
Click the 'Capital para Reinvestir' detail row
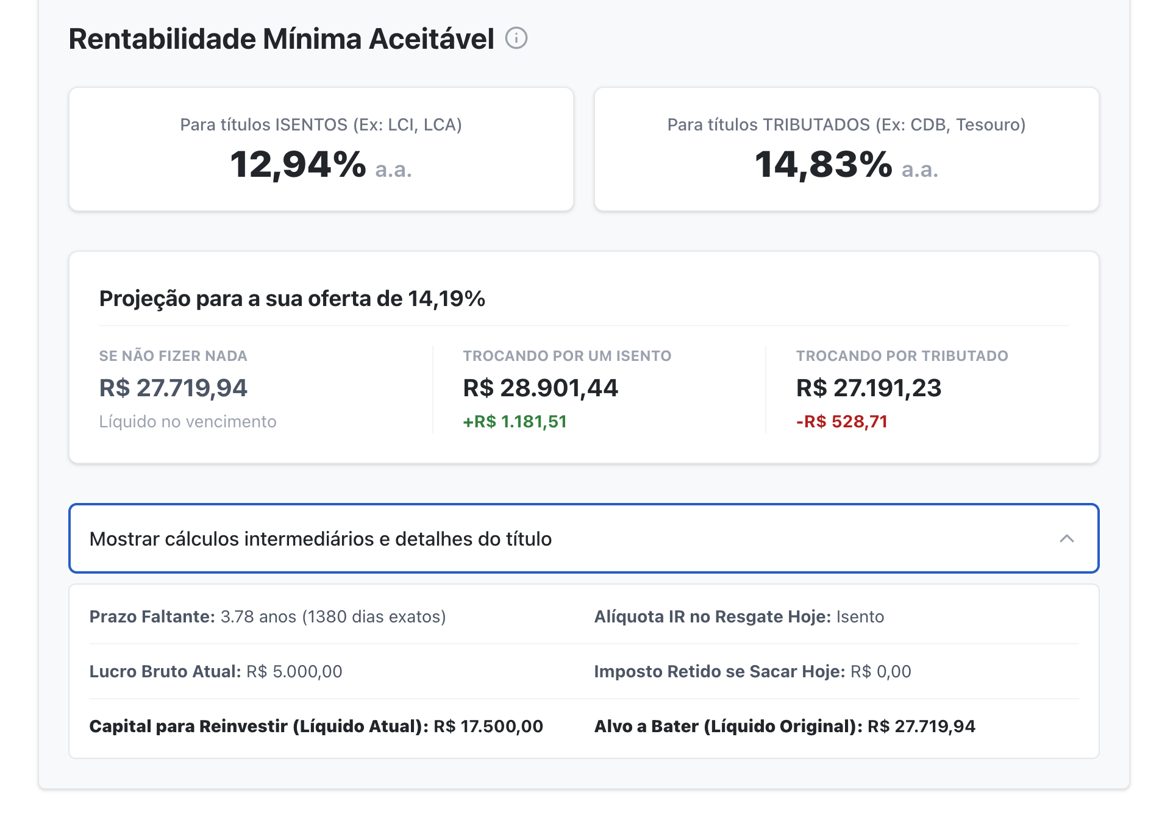pos(316,726)
